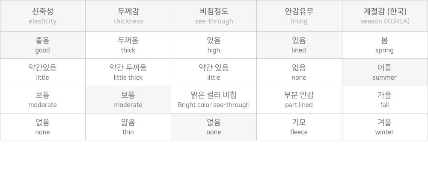Select the 'high' see-through cell
428x183 pixels.
click(x=214, y=45)
